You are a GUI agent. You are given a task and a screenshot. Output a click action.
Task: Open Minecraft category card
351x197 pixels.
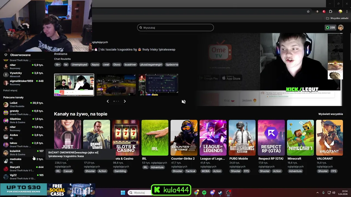pyautogui.click(x=301, y=138)
